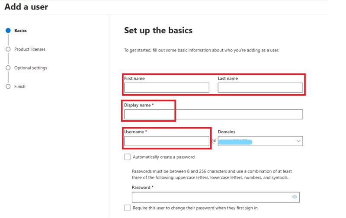Image resolution: width=346 pixels, height=218 pixels.
Task: Click into the Password field
Action: point(215,197)
